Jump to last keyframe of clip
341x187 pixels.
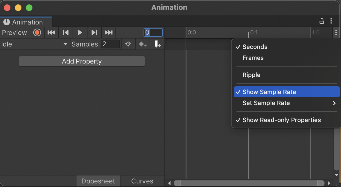pos(109,32)
